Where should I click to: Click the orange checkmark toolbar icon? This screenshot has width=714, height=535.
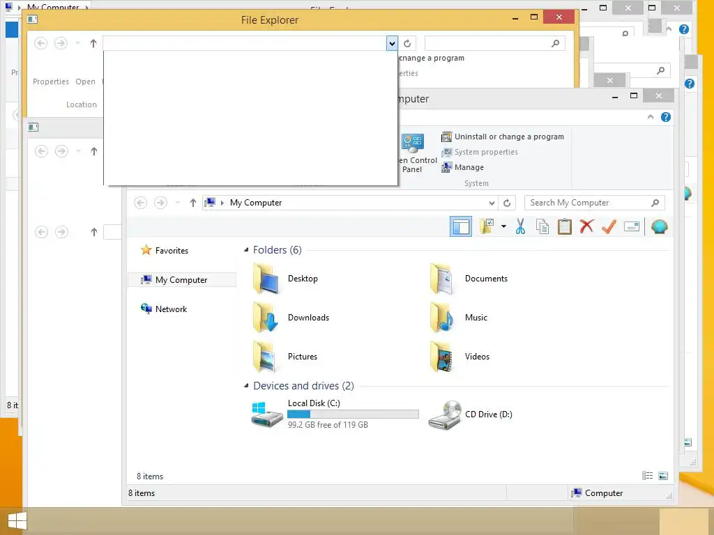[x=609, y=226]
